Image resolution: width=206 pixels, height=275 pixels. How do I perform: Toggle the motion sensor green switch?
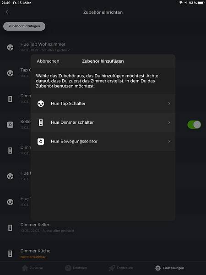(x=194, y=125)
